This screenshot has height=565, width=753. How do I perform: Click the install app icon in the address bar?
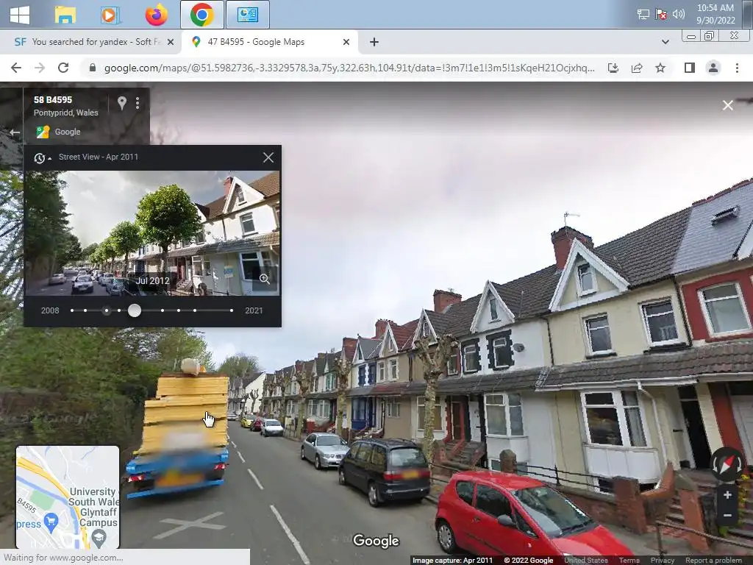click(x=613, y=68)
